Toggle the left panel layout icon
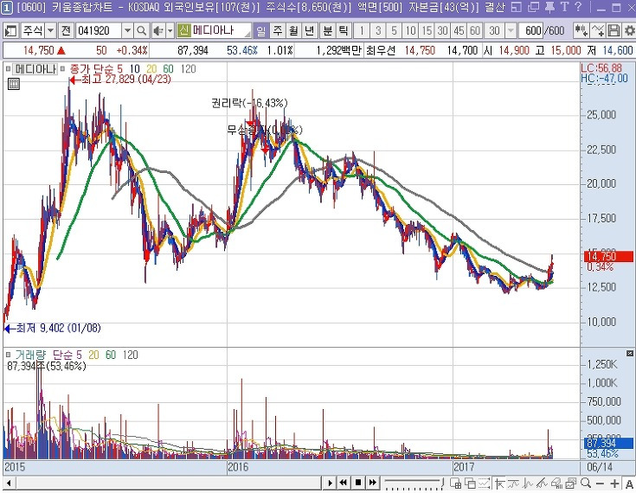Image resolution: width=636 pixels, height=493 pixels. pos(11,30)
